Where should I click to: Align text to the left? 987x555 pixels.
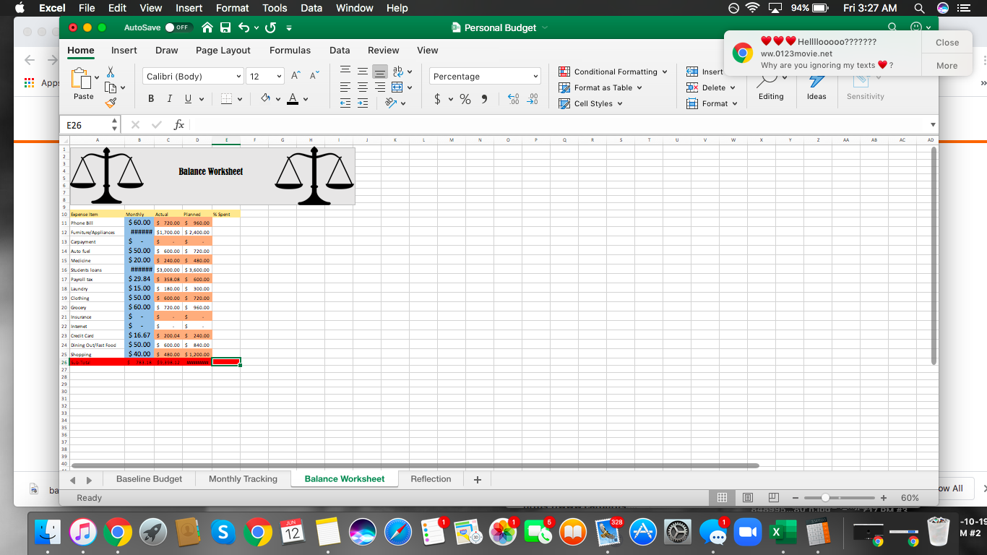click(345, 87)
